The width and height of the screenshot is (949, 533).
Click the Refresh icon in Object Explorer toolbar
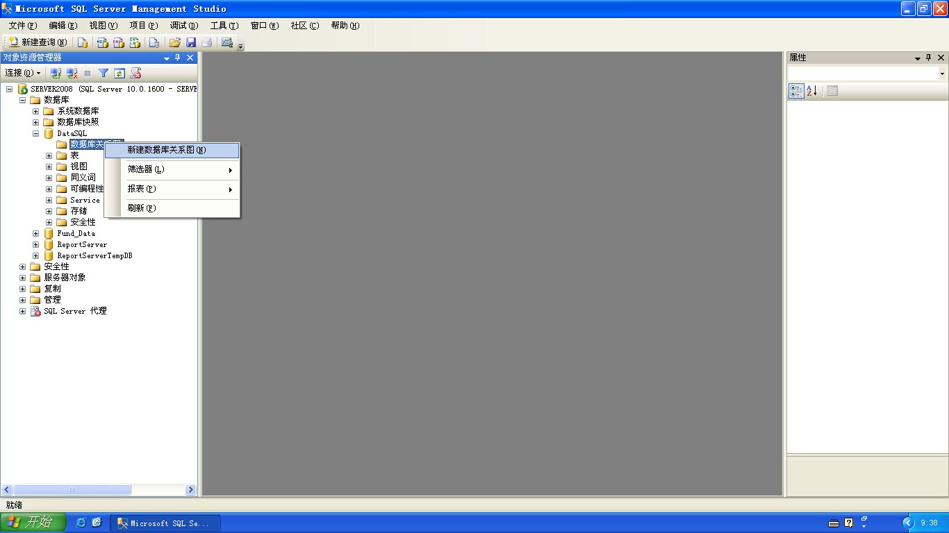[x=119, y=73]
